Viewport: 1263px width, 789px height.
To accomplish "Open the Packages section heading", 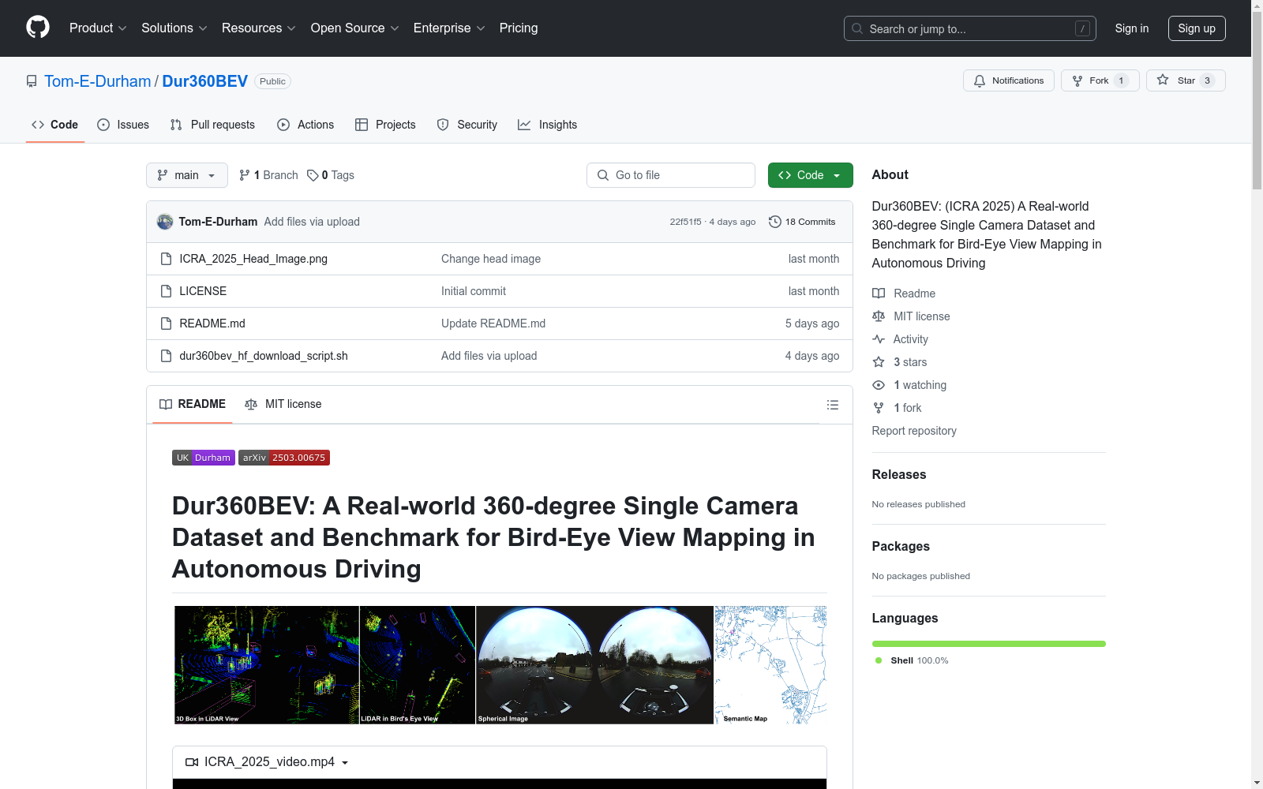I will pos(901,546).
